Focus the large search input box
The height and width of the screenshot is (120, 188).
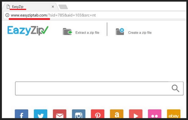[x=99, y=88]
